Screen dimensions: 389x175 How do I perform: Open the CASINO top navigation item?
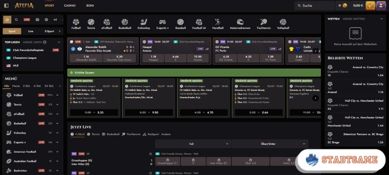(70, 5)
